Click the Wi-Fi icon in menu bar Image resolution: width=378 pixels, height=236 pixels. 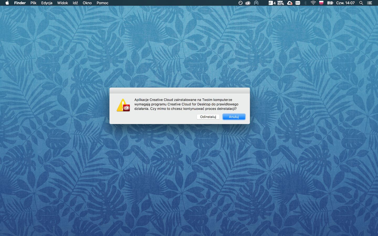point(313,3)
